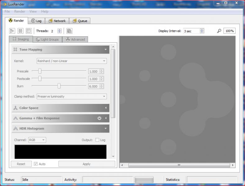
Task: Click the Statistics field
Action: coord(212,179)
